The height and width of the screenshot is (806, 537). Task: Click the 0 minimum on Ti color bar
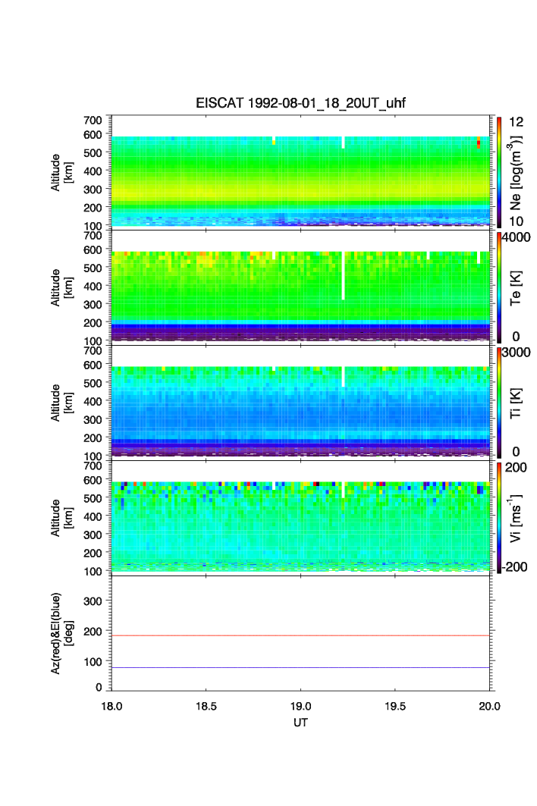516,452
